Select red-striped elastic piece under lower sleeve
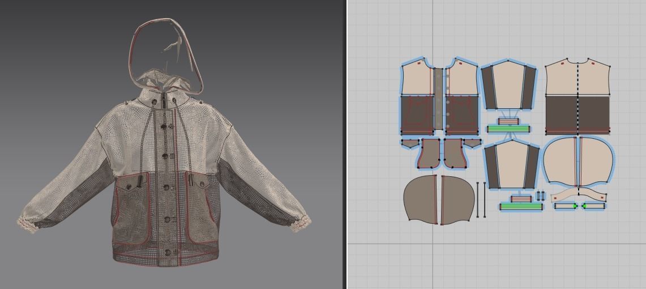Image resolution: width=646 pixels, height=289 pixels. (x=521, y=199)
